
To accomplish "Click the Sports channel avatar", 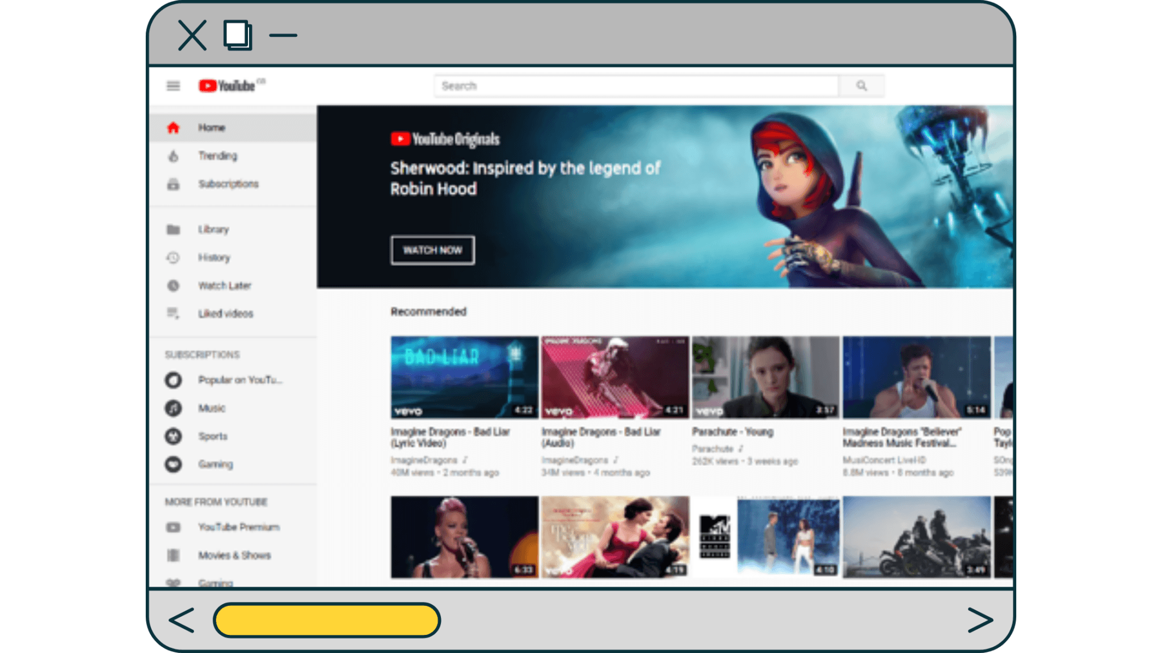I will (173, 436).
